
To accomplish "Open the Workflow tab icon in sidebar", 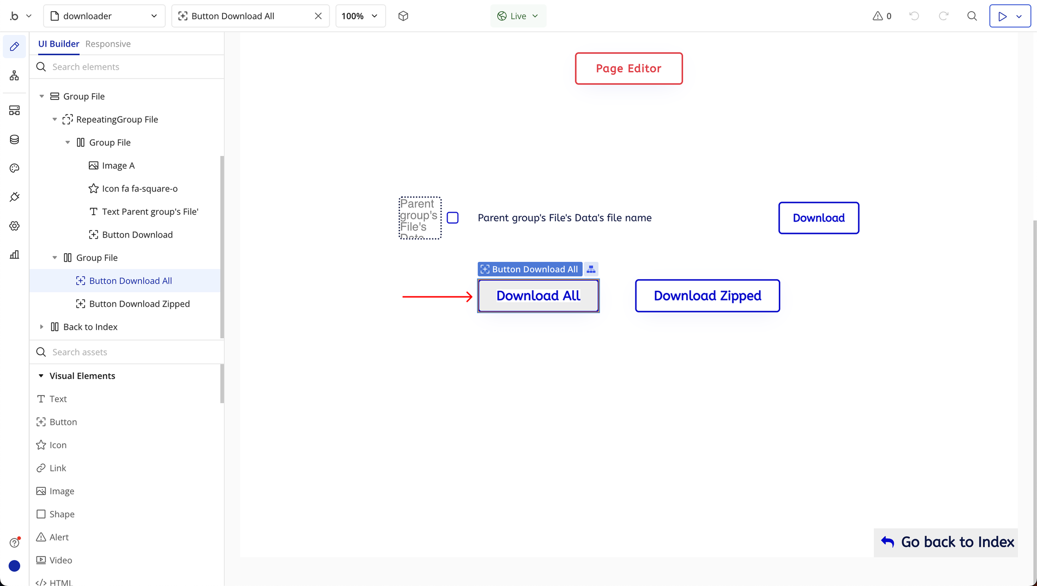I will pyautogui.click(x=14, y=76).
